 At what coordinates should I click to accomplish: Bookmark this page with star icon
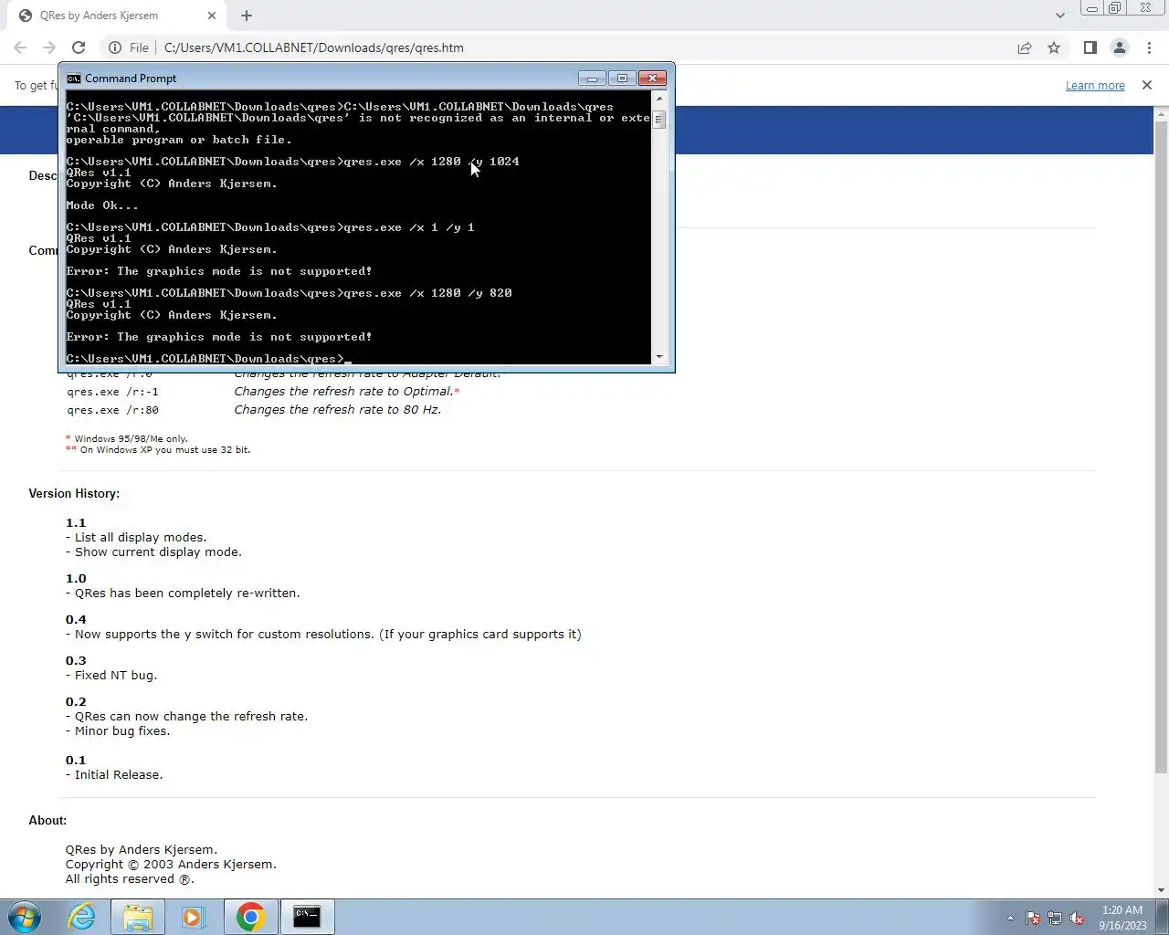point(1054,47)
